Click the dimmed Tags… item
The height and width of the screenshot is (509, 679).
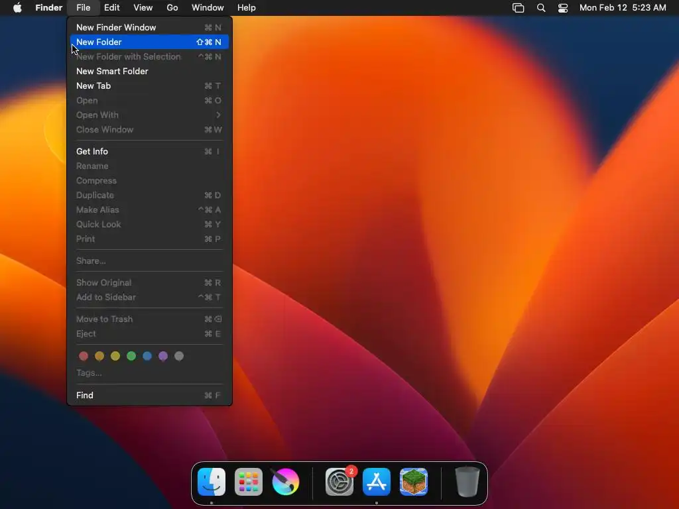[149, 373]
